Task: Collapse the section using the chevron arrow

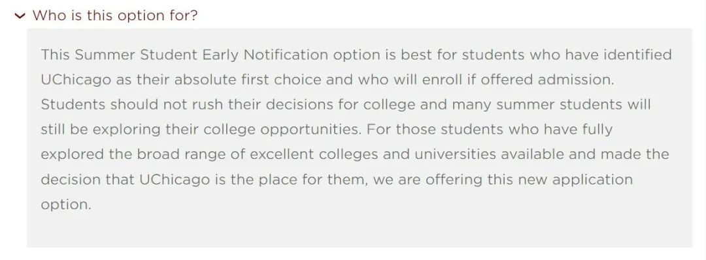Action: 20,16
